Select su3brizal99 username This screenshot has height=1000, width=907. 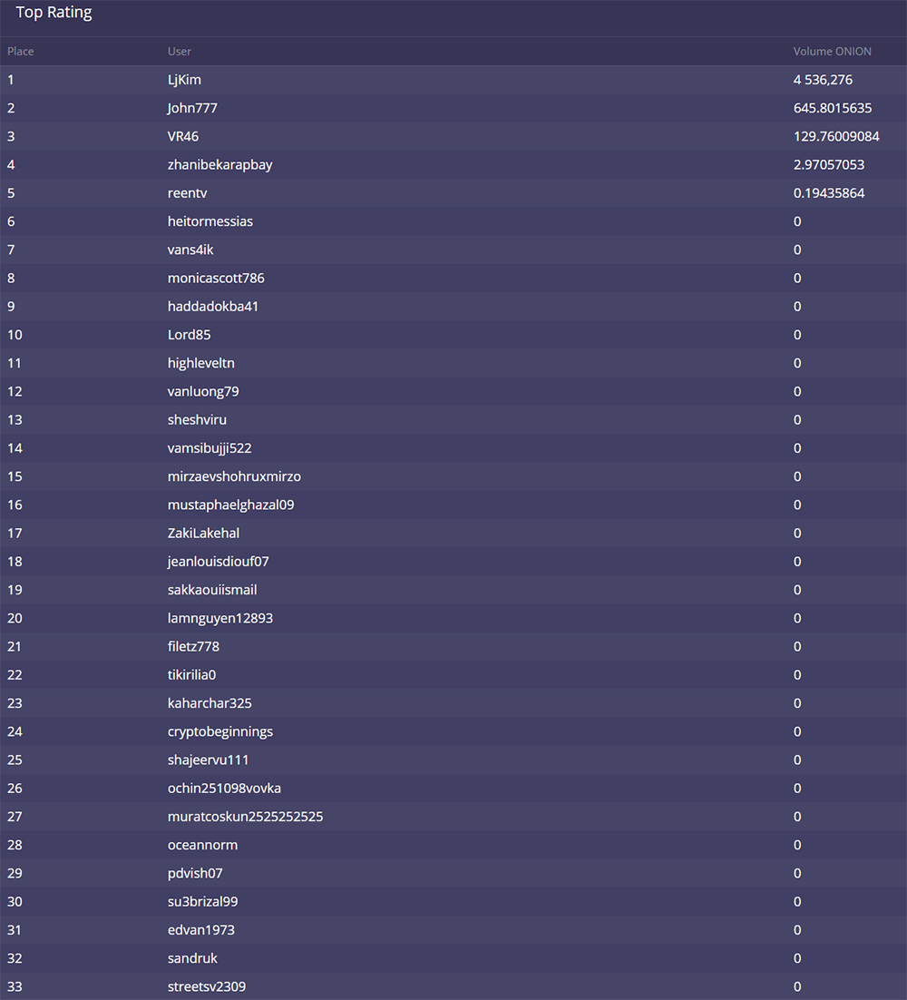202,902
